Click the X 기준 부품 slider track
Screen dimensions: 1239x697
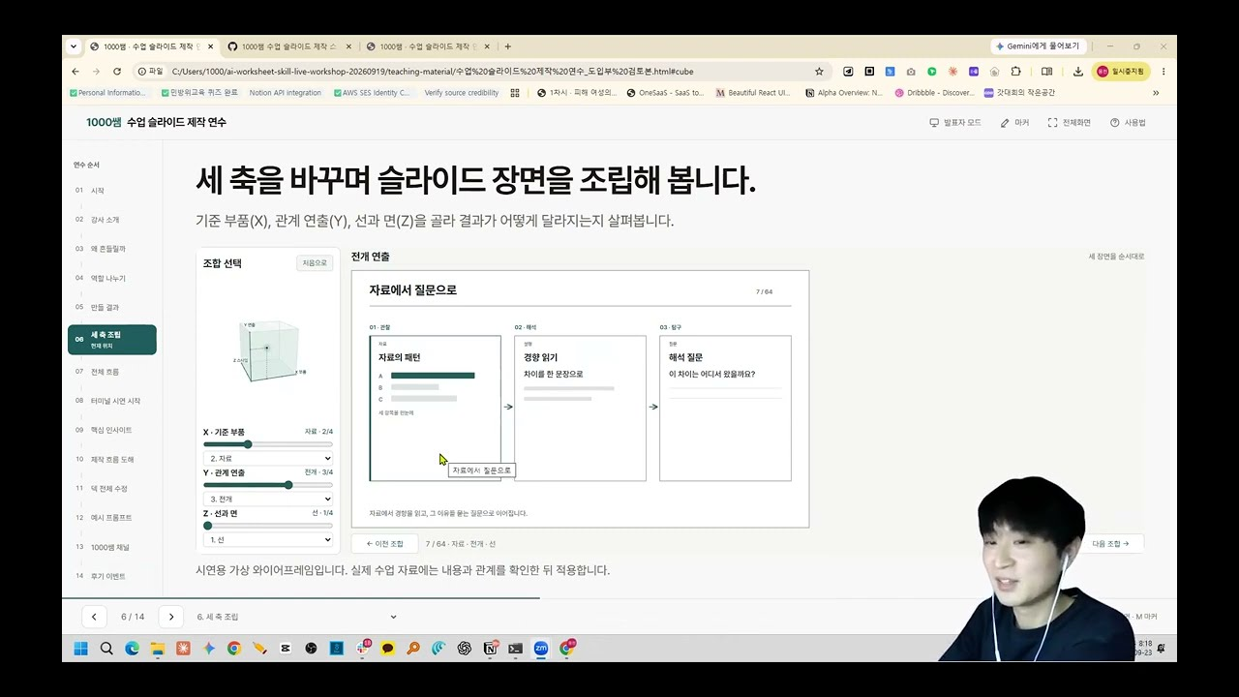(x=268, y=444)
